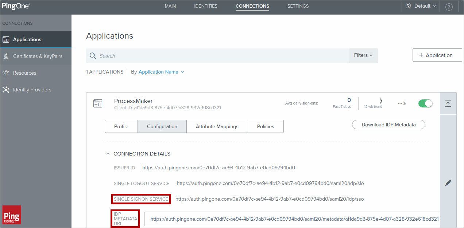Click the Applications sidebar icon
This screenshot has width=464, height=228.
click(6, 39)
